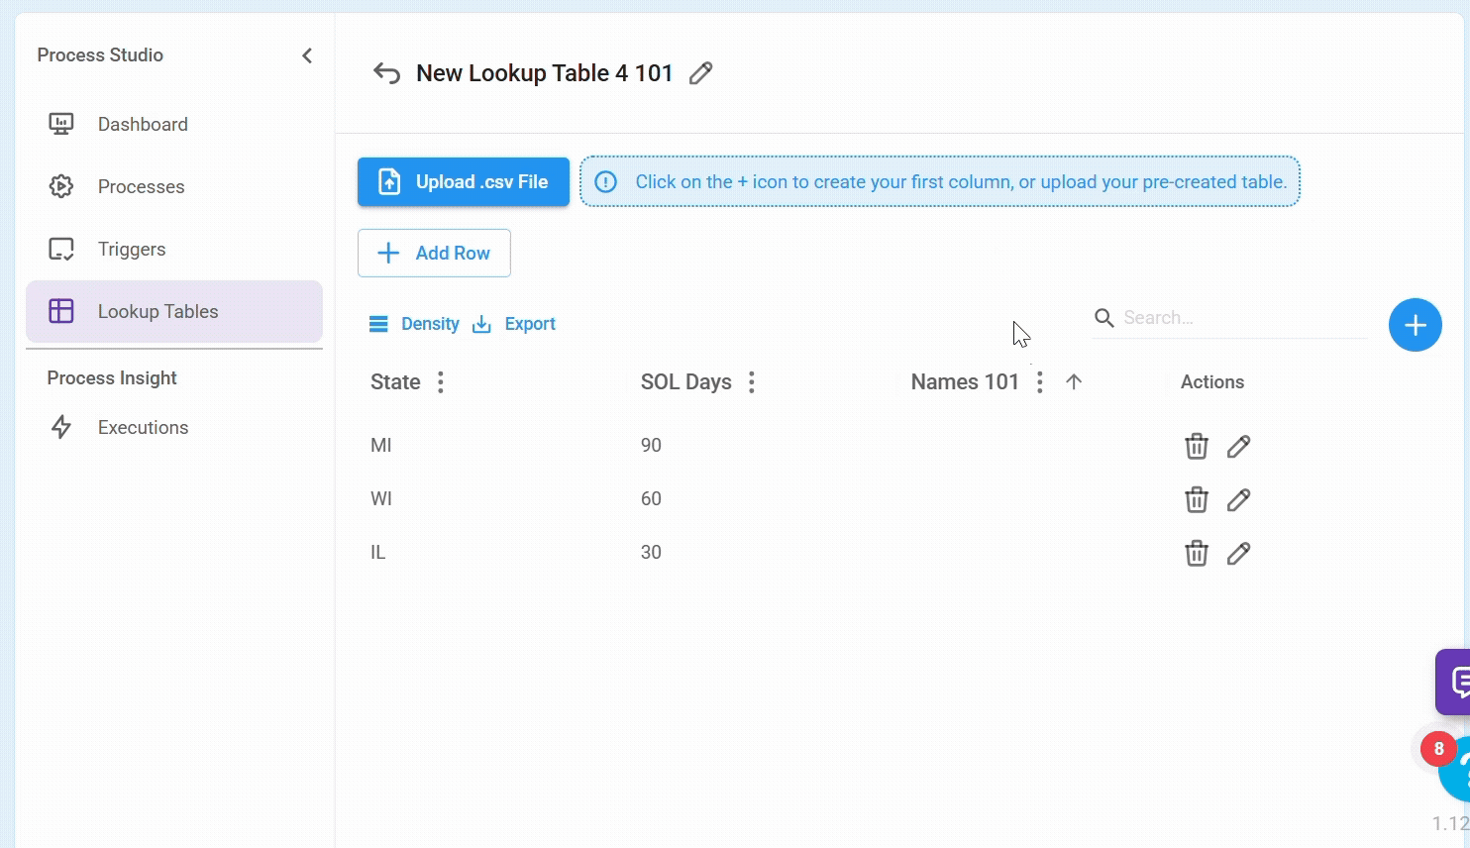
Task: Click Upload .csv File button
Action: [464, 182]
